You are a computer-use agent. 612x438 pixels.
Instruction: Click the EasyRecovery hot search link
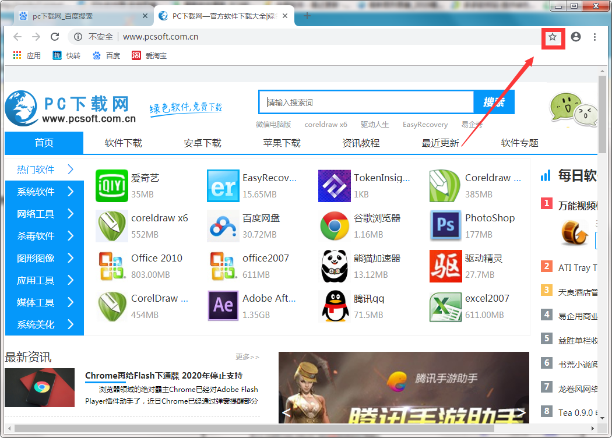pos(425,125)
